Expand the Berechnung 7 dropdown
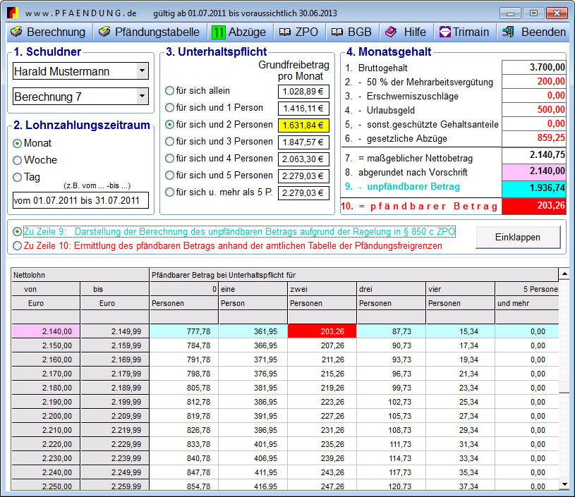575x497 pixels. (x=143, y=97)
